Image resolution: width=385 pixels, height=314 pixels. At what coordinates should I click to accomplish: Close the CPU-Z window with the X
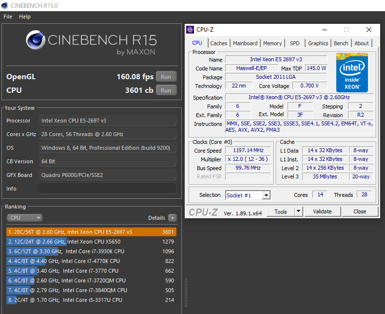click(369, 30)
